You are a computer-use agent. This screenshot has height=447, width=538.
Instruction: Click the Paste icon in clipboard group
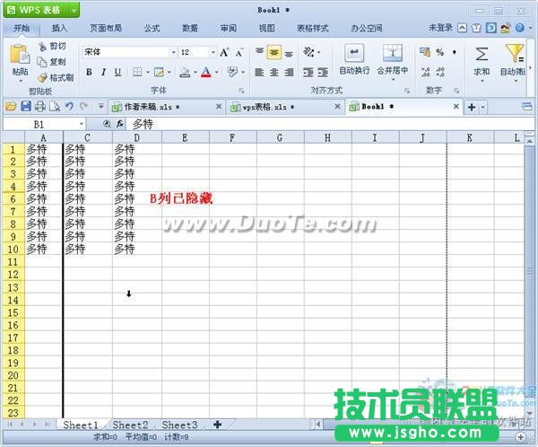(19, 55)
